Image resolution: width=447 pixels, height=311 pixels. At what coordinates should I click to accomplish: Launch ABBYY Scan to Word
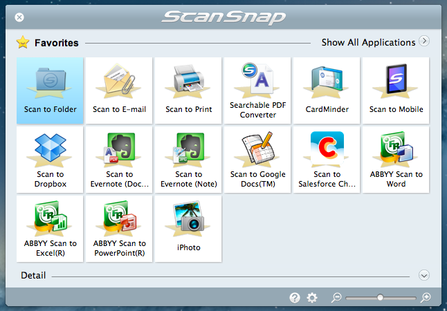point(396,159)
